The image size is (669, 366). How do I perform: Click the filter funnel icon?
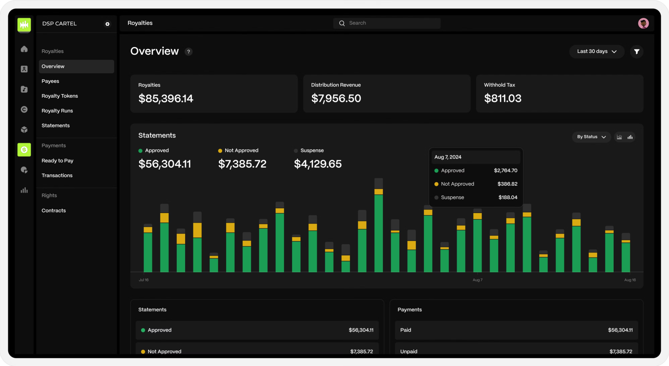[x=636, y=51]
